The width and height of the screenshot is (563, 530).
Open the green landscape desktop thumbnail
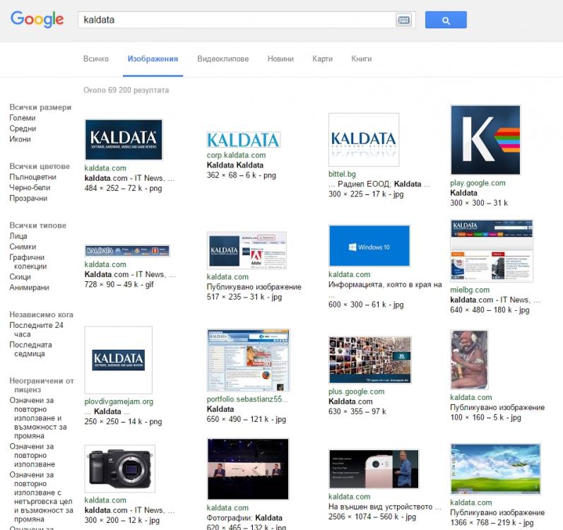click(495, 469)
